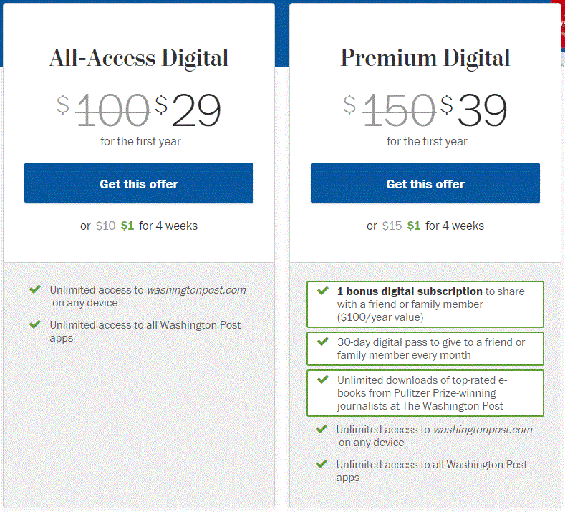
Task: Click the All-Access Digital plan title
Action: (x=139, y=58)
